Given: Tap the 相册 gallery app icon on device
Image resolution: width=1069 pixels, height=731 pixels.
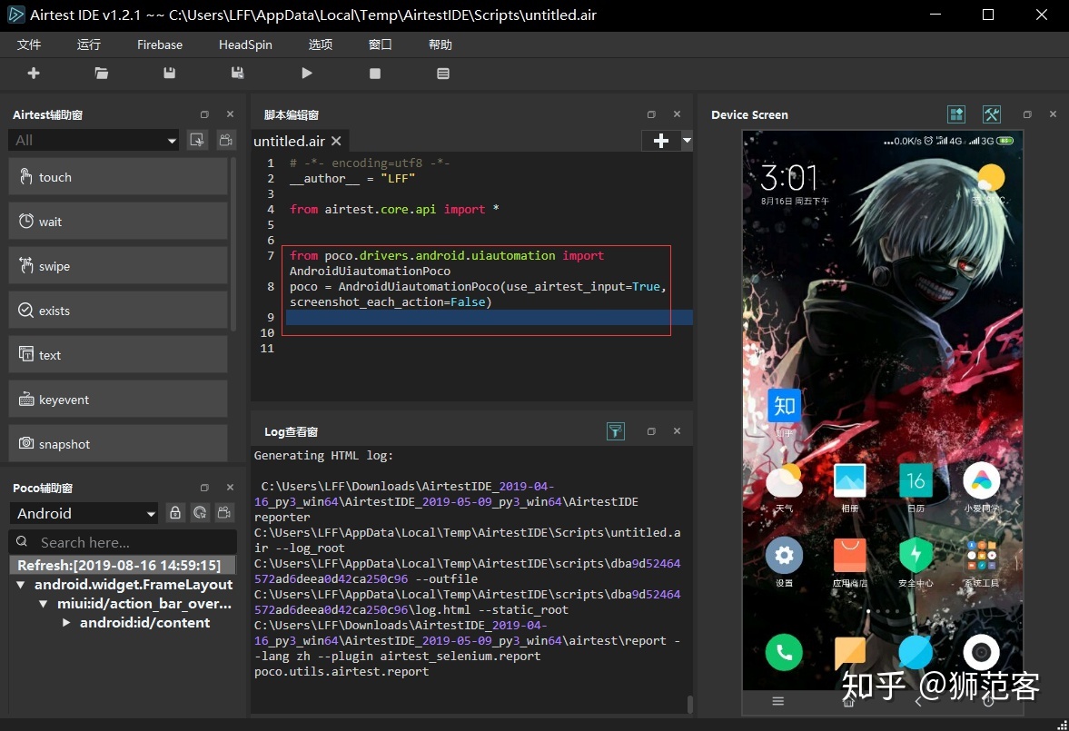Looking at the screenshot, I should 849,481.
